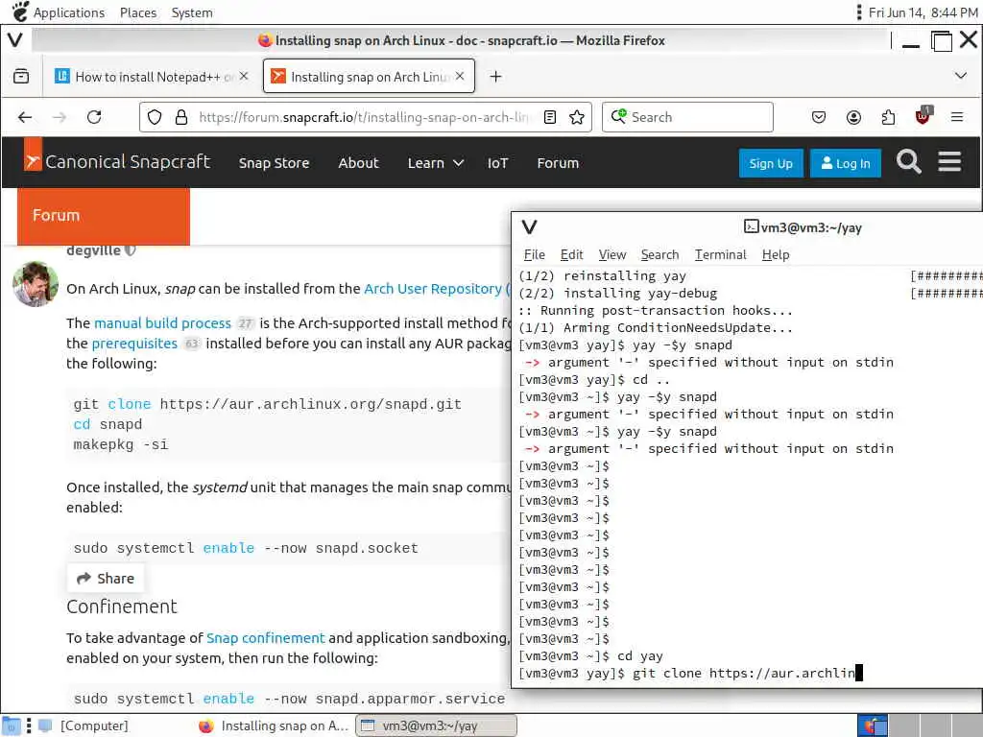This screenshot has height=737, width=983.
Task: Show desktop using bottom-left panel icon
Action: (x=12, y=725)
